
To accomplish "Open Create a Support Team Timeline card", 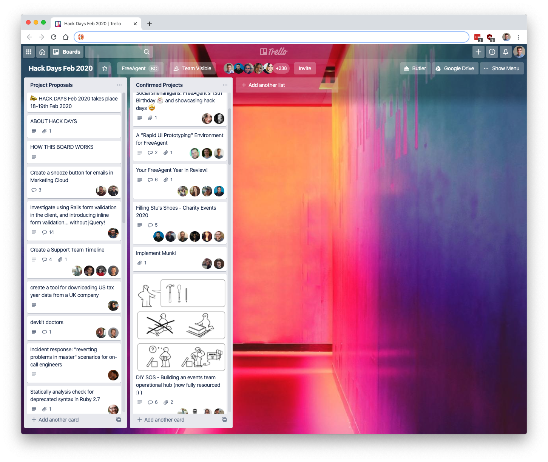I will coord(74,261).
